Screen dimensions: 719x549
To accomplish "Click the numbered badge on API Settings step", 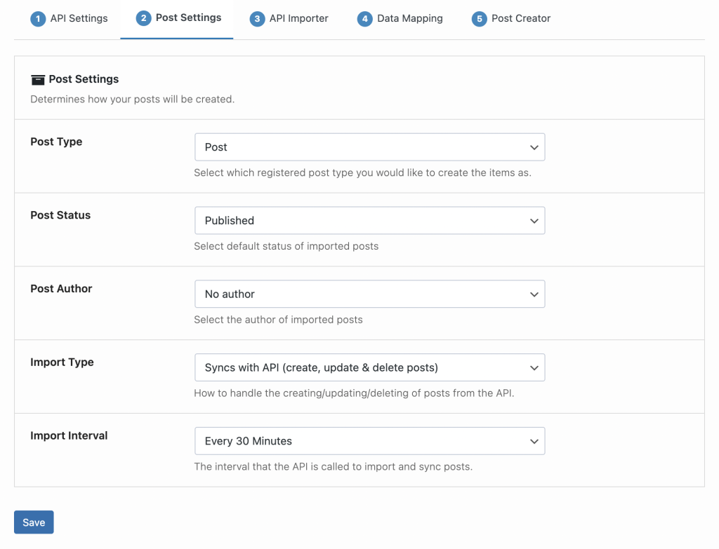I will [38, 18].
